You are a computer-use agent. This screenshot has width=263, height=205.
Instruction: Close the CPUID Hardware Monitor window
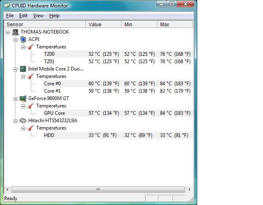click(x=185, y=4)
